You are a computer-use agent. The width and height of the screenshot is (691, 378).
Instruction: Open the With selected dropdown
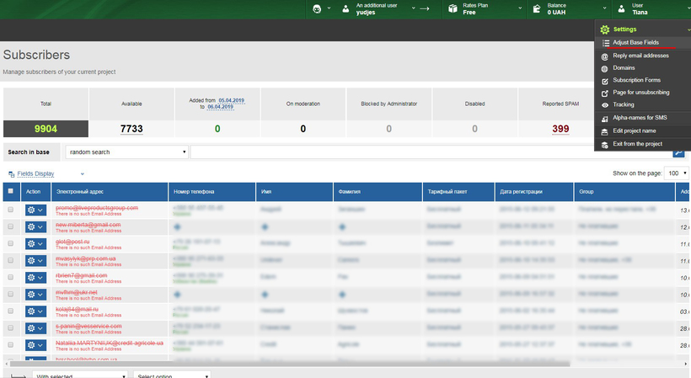pos(80,375)
